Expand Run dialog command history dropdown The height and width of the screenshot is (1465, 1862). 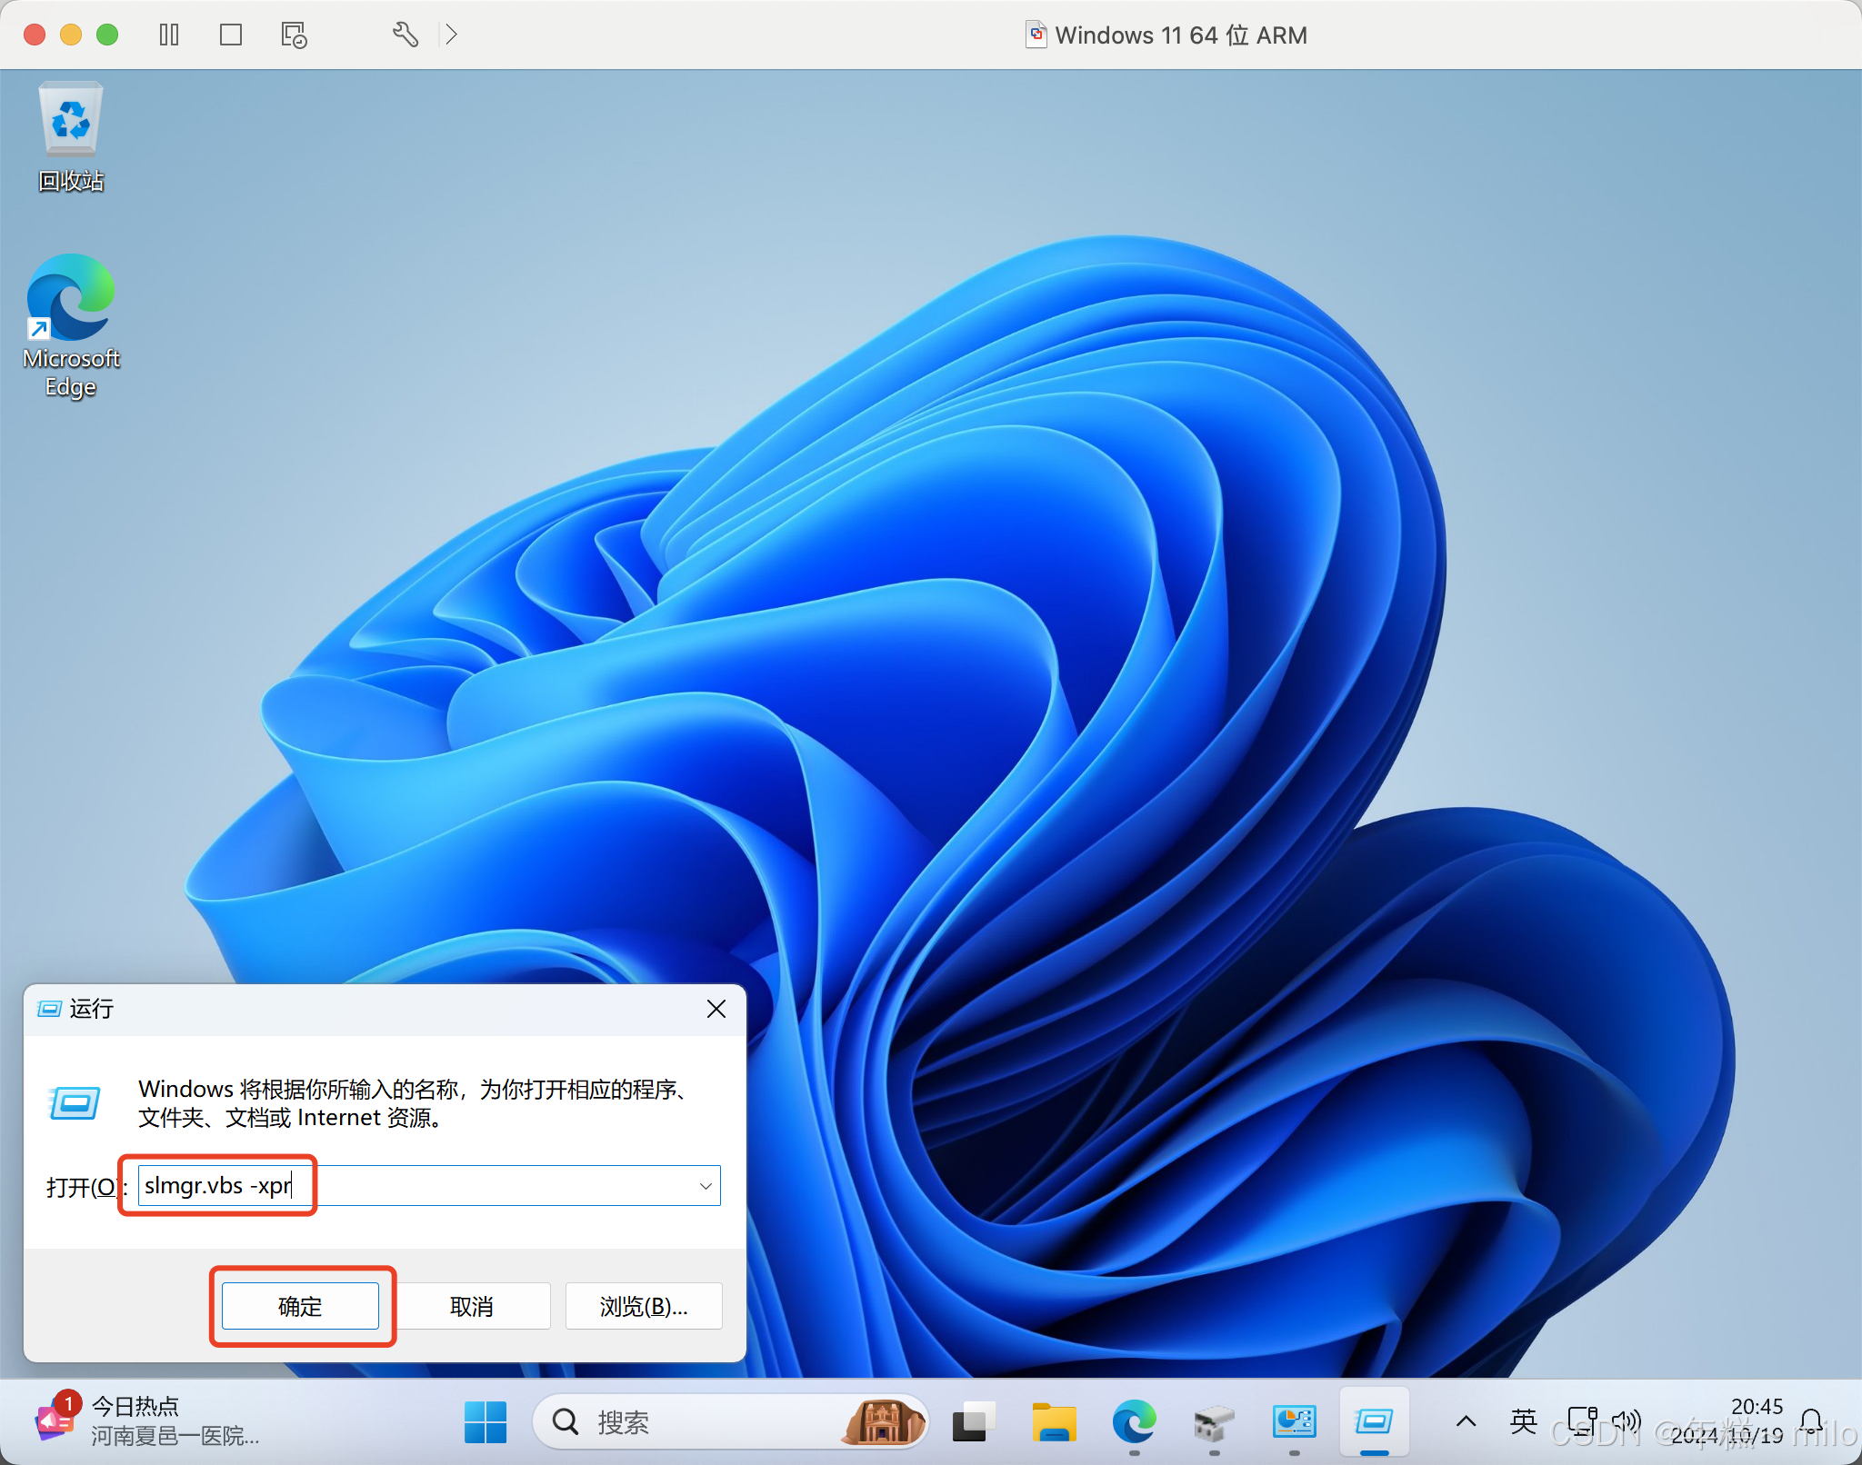(x=706, y=1186)
